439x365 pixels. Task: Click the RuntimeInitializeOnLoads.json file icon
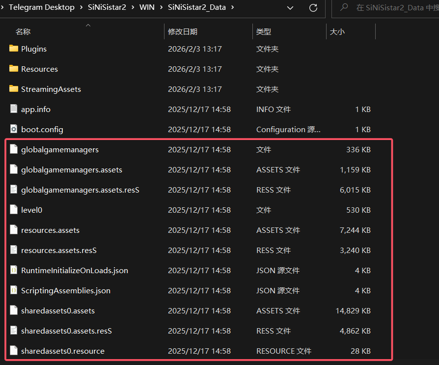[x=14, y=270]
